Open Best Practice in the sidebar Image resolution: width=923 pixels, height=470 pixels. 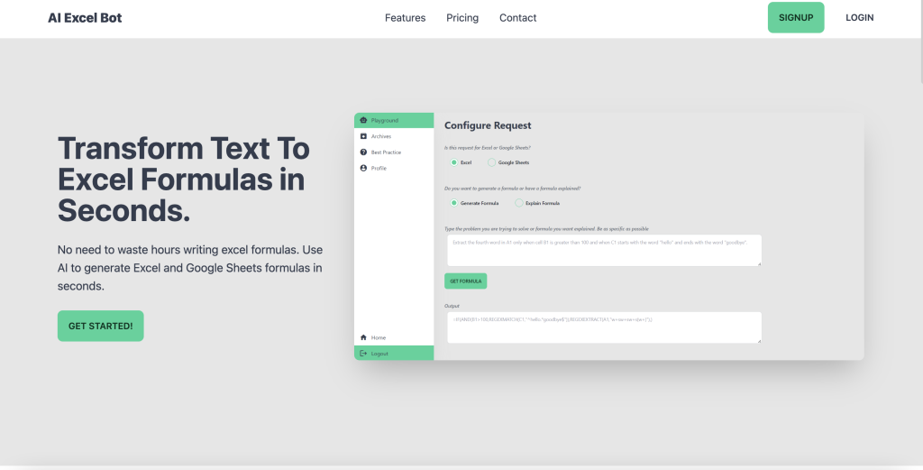[x=394, y=152]
